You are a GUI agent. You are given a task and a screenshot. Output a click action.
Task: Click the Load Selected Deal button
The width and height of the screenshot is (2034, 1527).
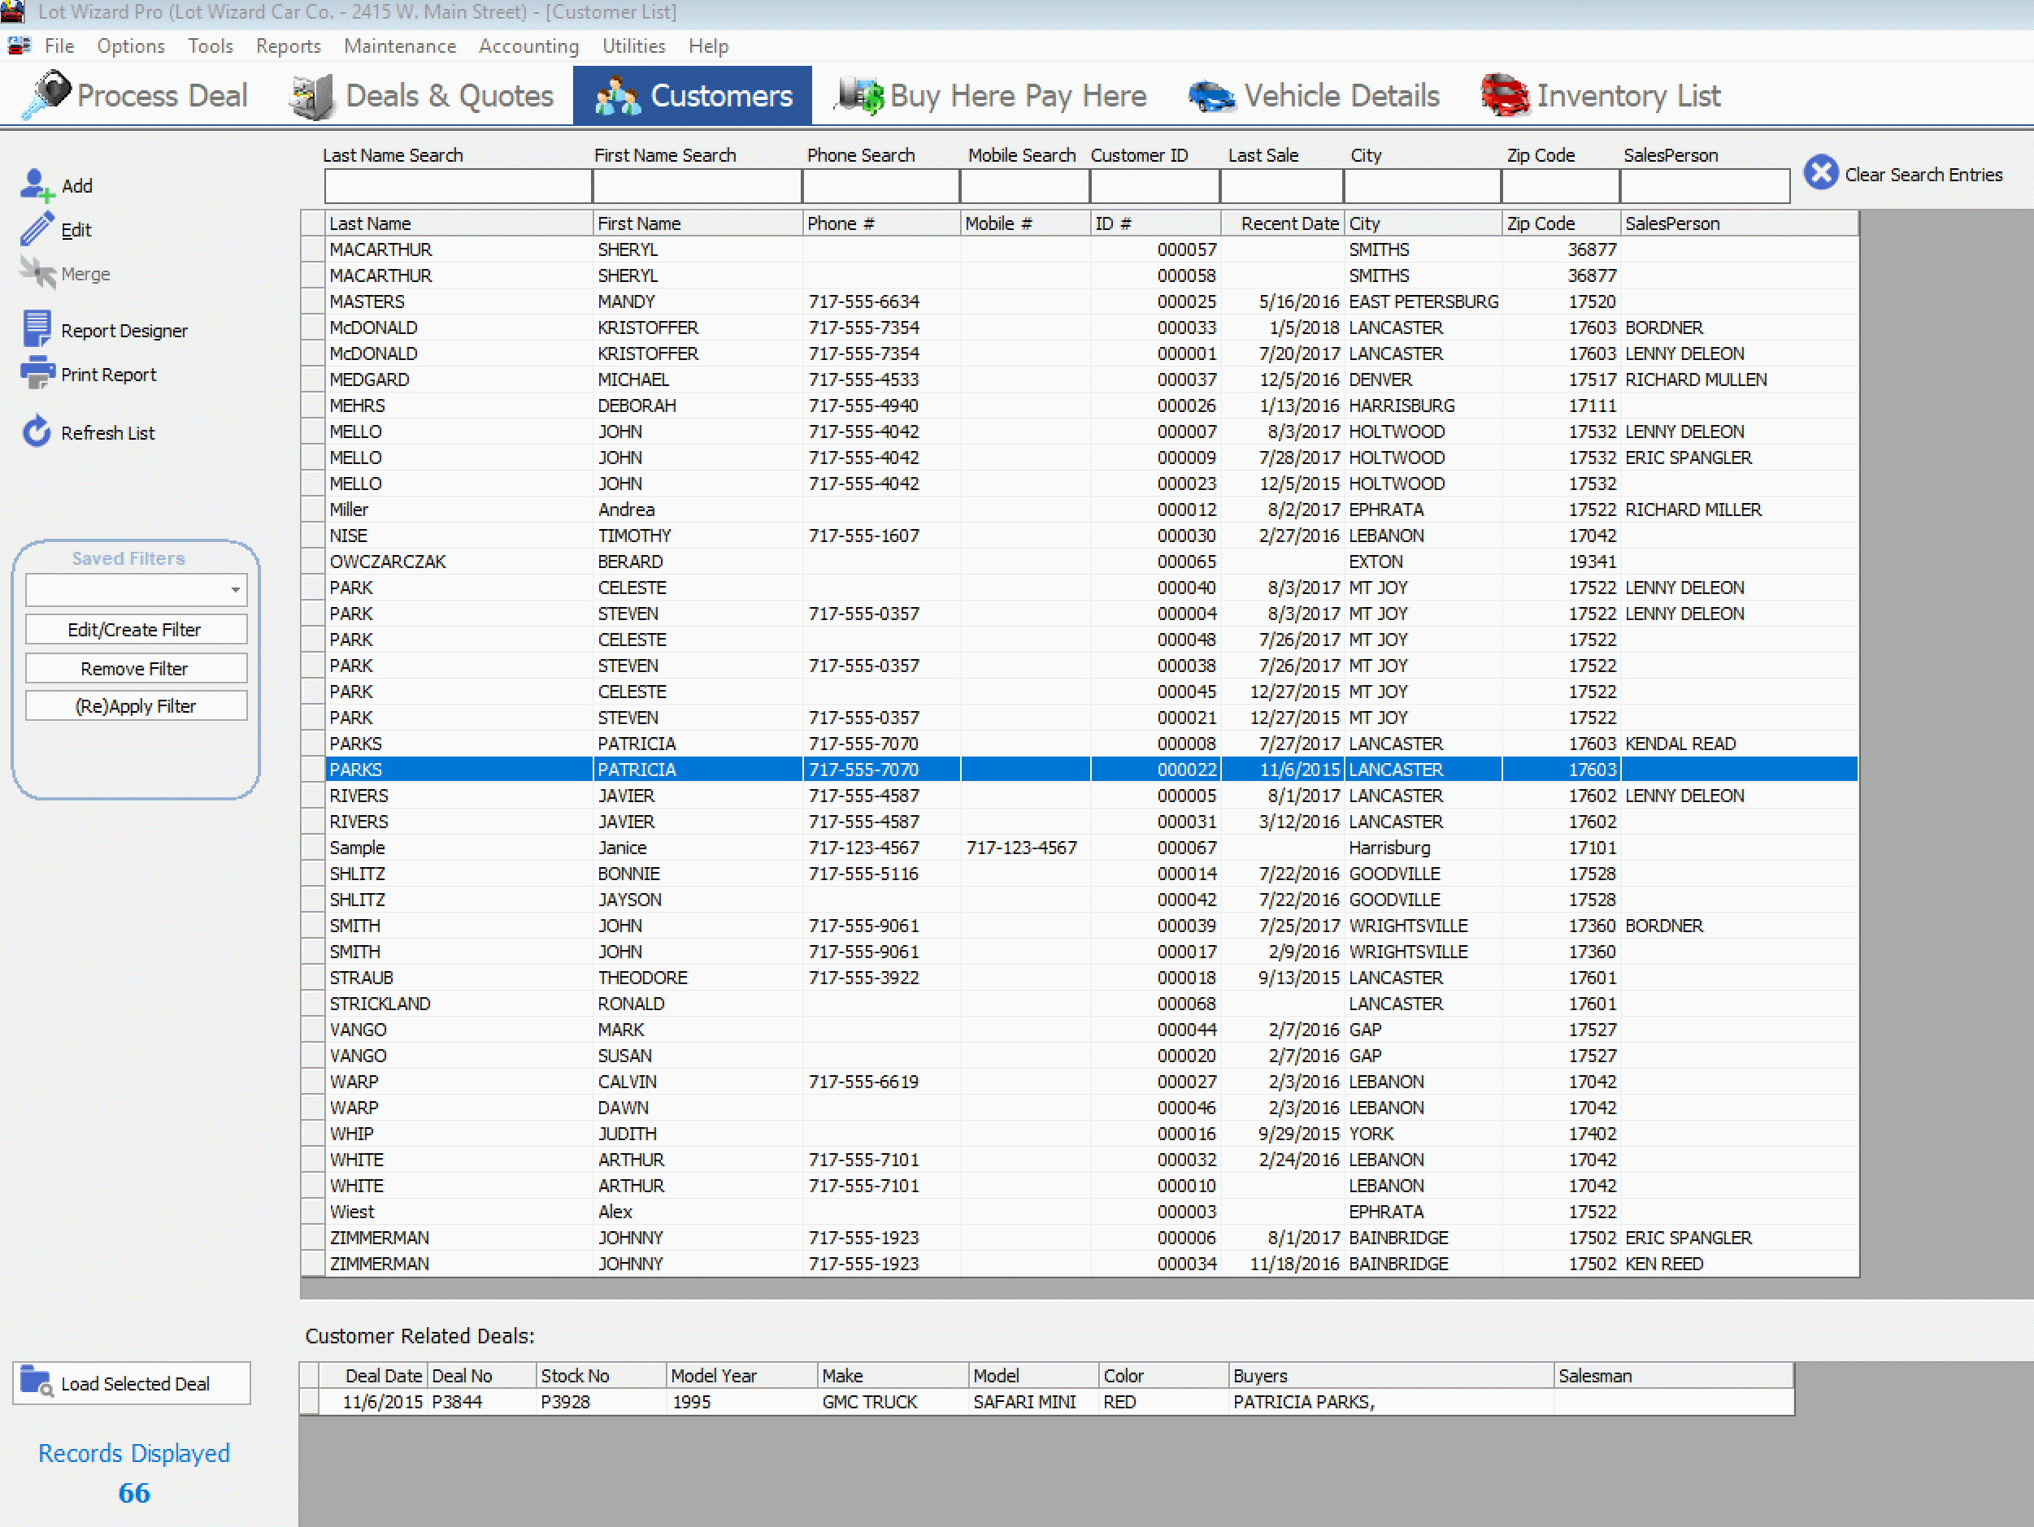[x=132, y=1382]
